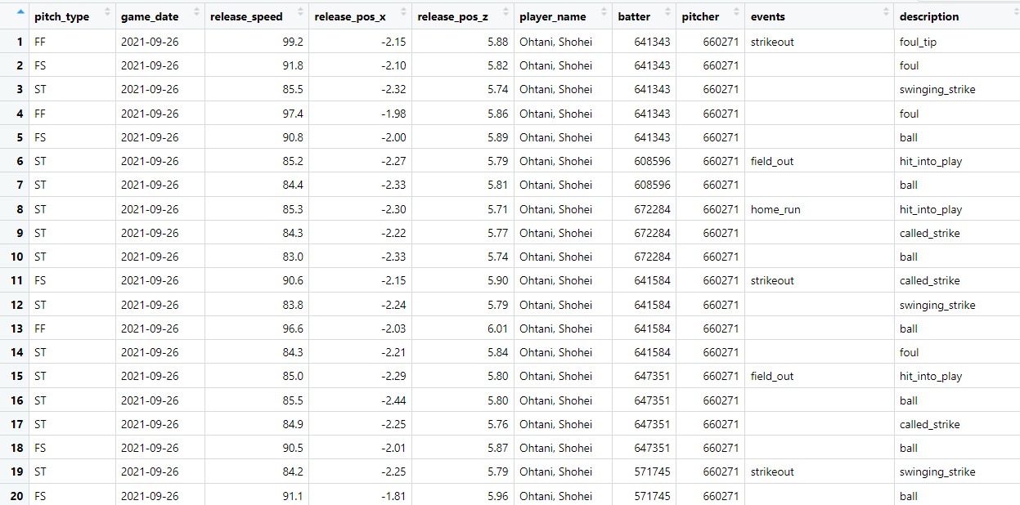Click the release_pos_x cell -1.98
Viewport: 1020px width, 505px height.
coord(393,114)
